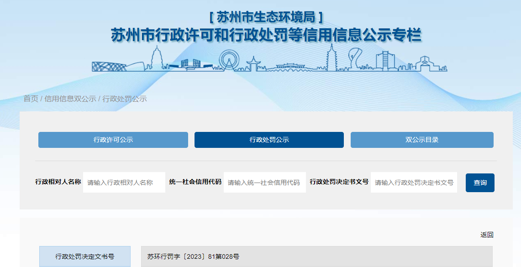The image size is (521, 267).
Task: Open the 双公示目录 tab
Action: [x=421, y=140]
